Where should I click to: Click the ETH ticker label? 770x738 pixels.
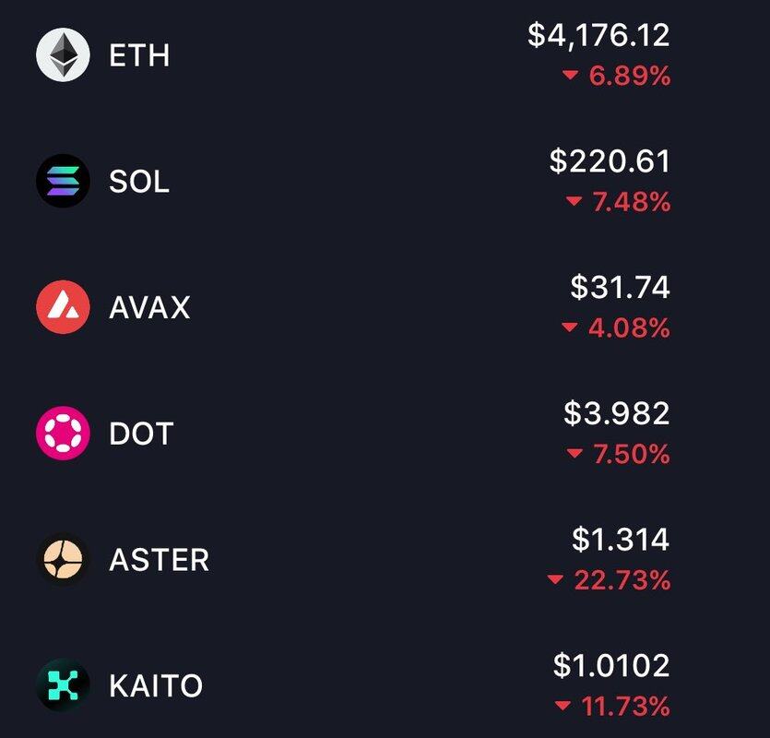[x=139, y=55]
